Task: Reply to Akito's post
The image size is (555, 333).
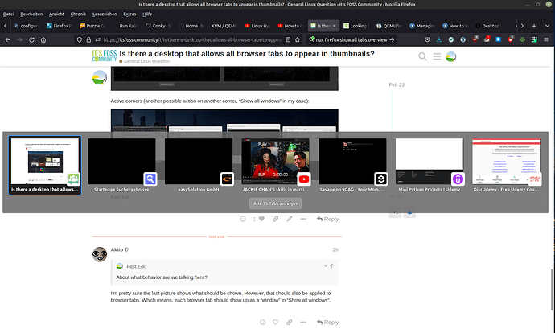Action: (327, 322)
